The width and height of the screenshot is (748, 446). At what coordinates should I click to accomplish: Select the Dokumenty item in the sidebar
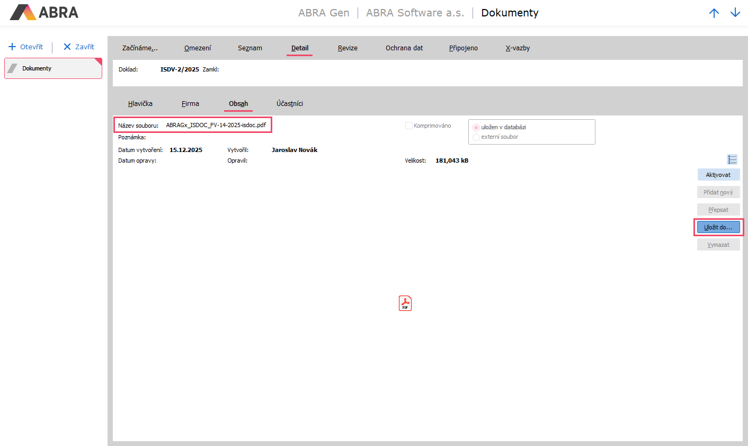[x=53, y=68]
